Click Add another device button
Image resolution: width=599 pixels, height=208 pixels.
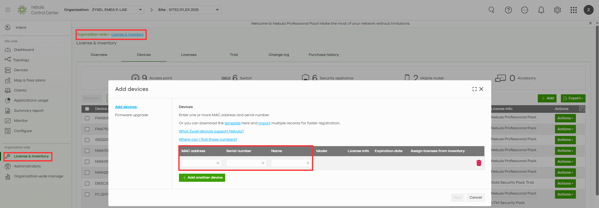click(x=202, y=177)
